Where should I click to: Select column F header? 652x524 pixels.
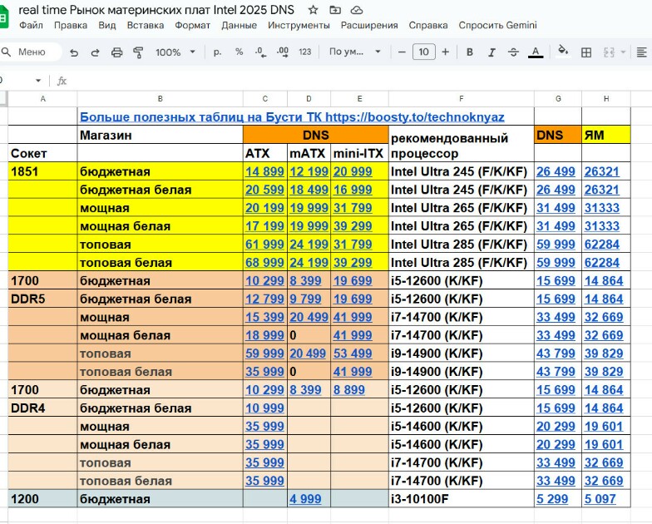pos(461,98)
